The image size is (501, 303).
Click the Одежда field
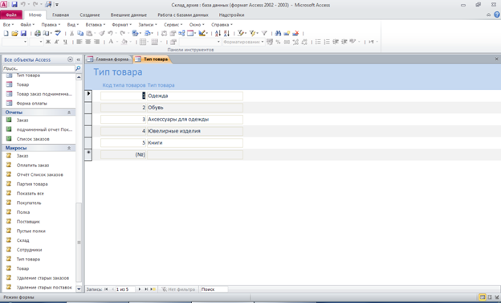194,96
